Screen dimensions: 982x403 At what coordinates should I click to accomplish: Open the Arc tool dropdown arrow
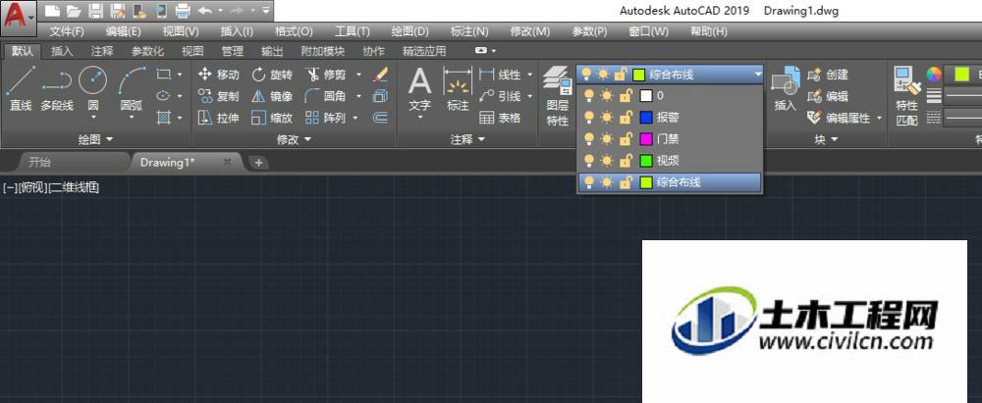[x=132, y=117]
